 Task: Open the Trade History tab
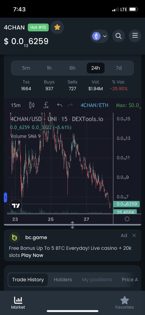(28, 280)
